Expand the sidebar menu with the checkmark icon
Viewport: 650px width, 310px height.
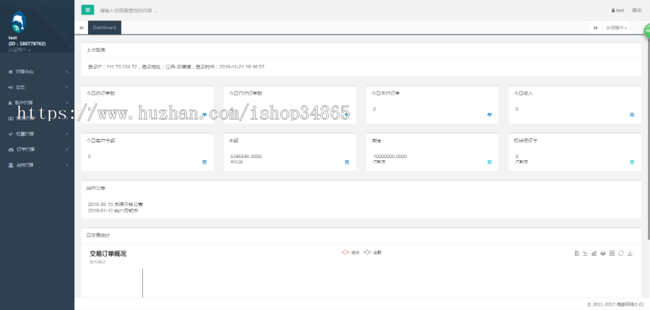click(38, 133)
